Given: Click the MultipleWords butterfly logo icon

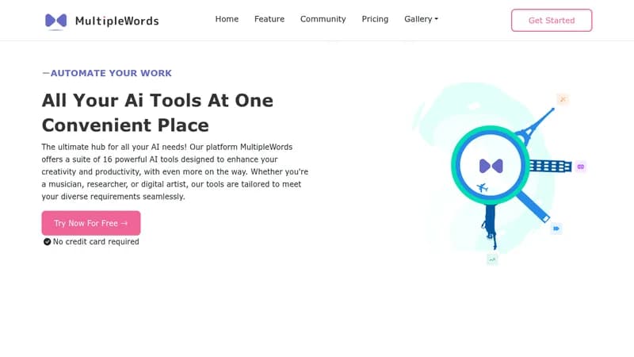Looking at the screenshot, I should coord(55,21).
